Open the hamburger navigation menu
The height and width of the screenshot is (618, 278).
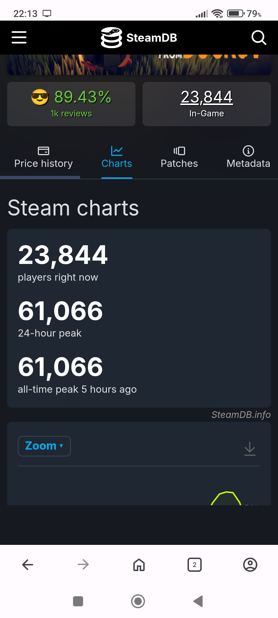[19, 38]
